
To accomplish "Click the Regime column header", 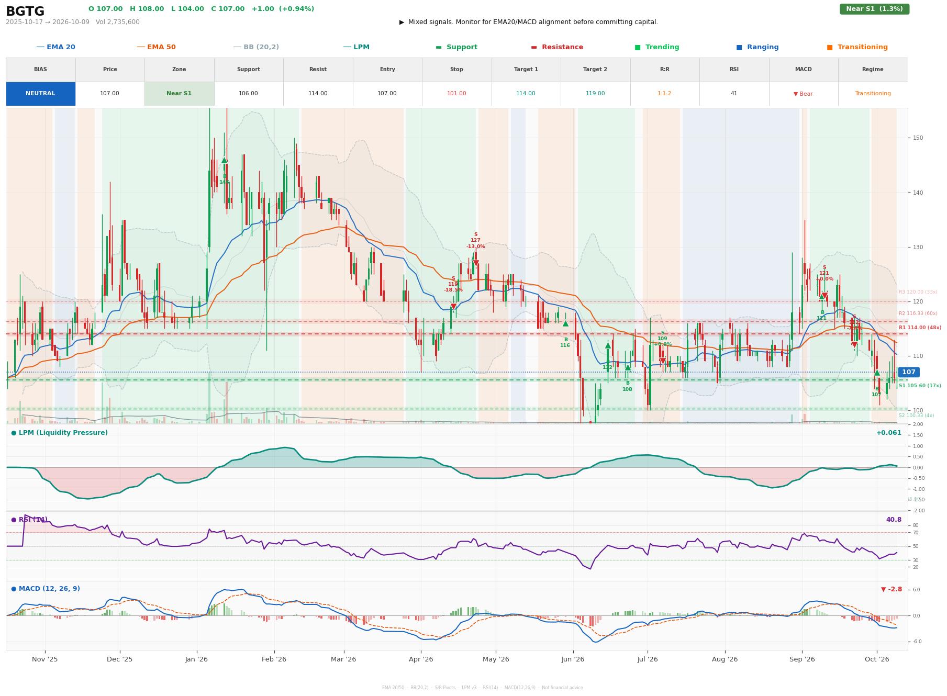I will 873,70.
